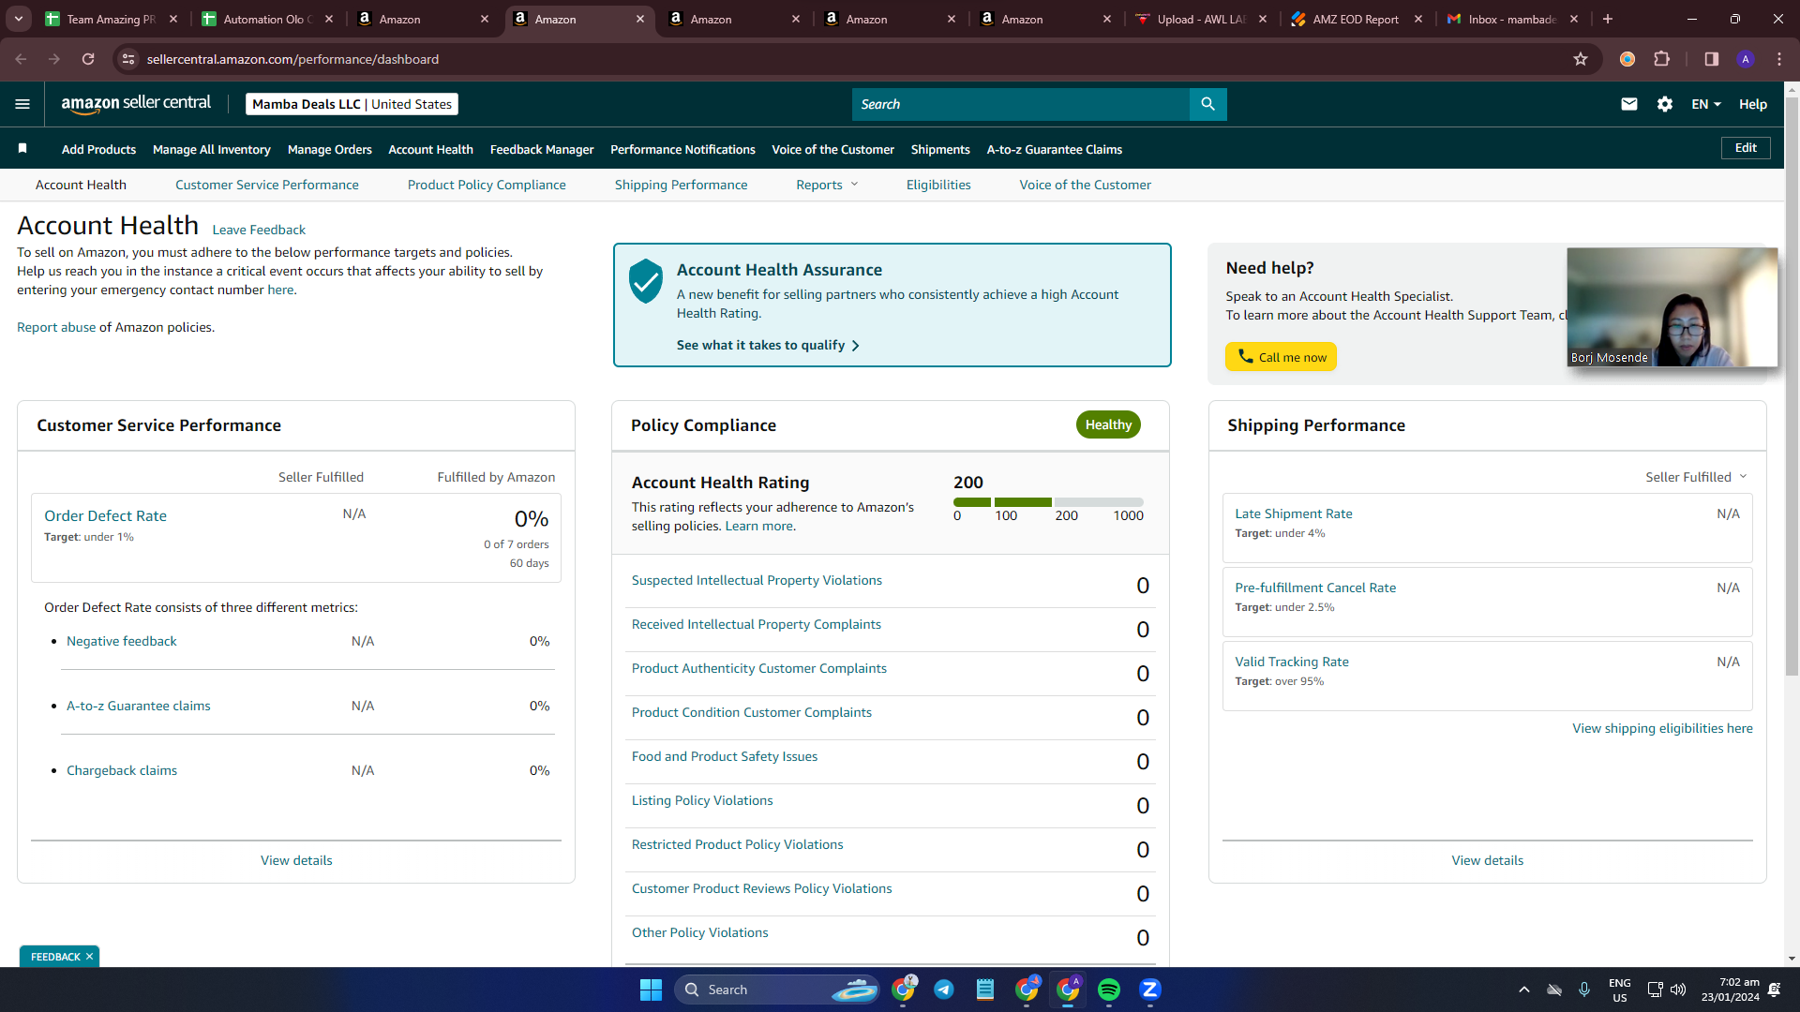Open the Help link in header
This screenshot has width=1800, height=1012.
tap(1752, 104)
